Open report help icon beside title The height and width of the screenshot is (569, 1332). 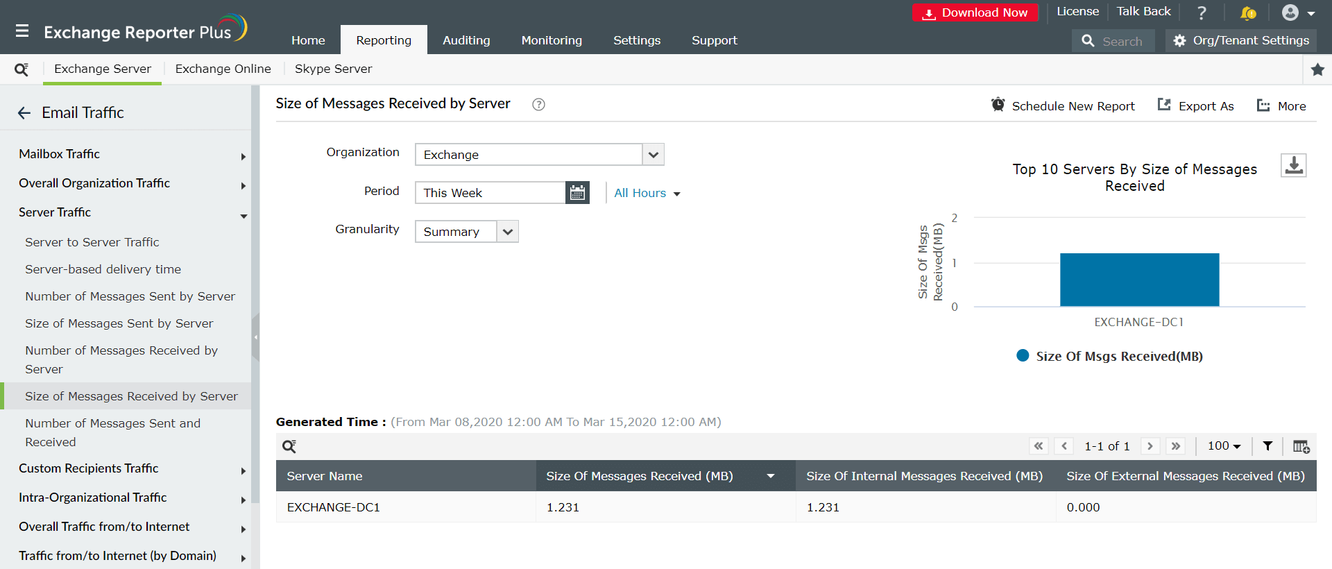pyautogui.click(x=538, y=104)
